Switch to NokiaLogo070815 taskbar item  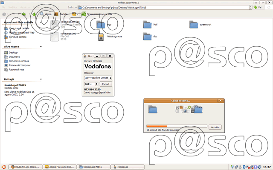[x=93, y=167]
